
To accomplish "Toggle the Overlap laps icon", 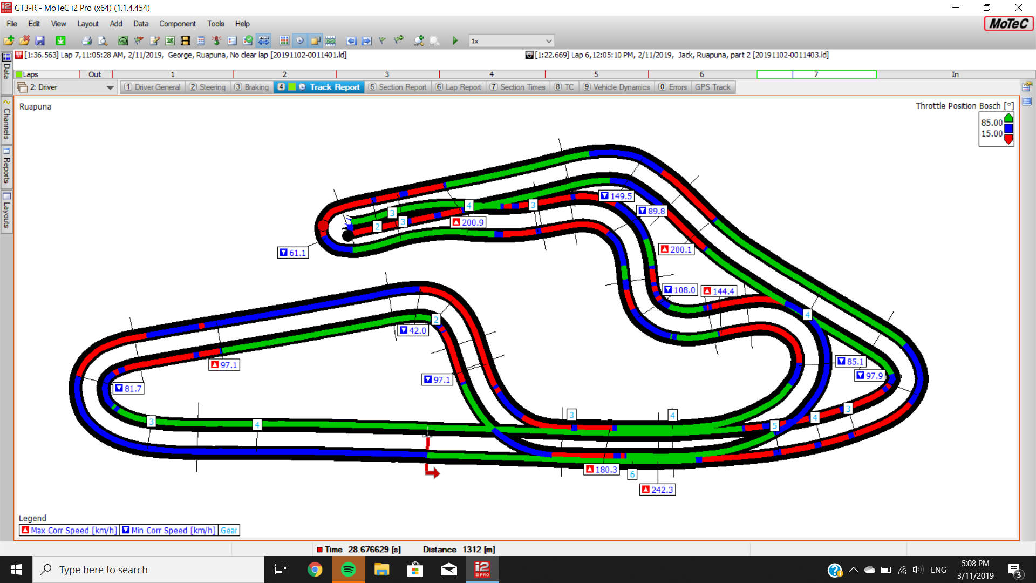I will (315, 40).
